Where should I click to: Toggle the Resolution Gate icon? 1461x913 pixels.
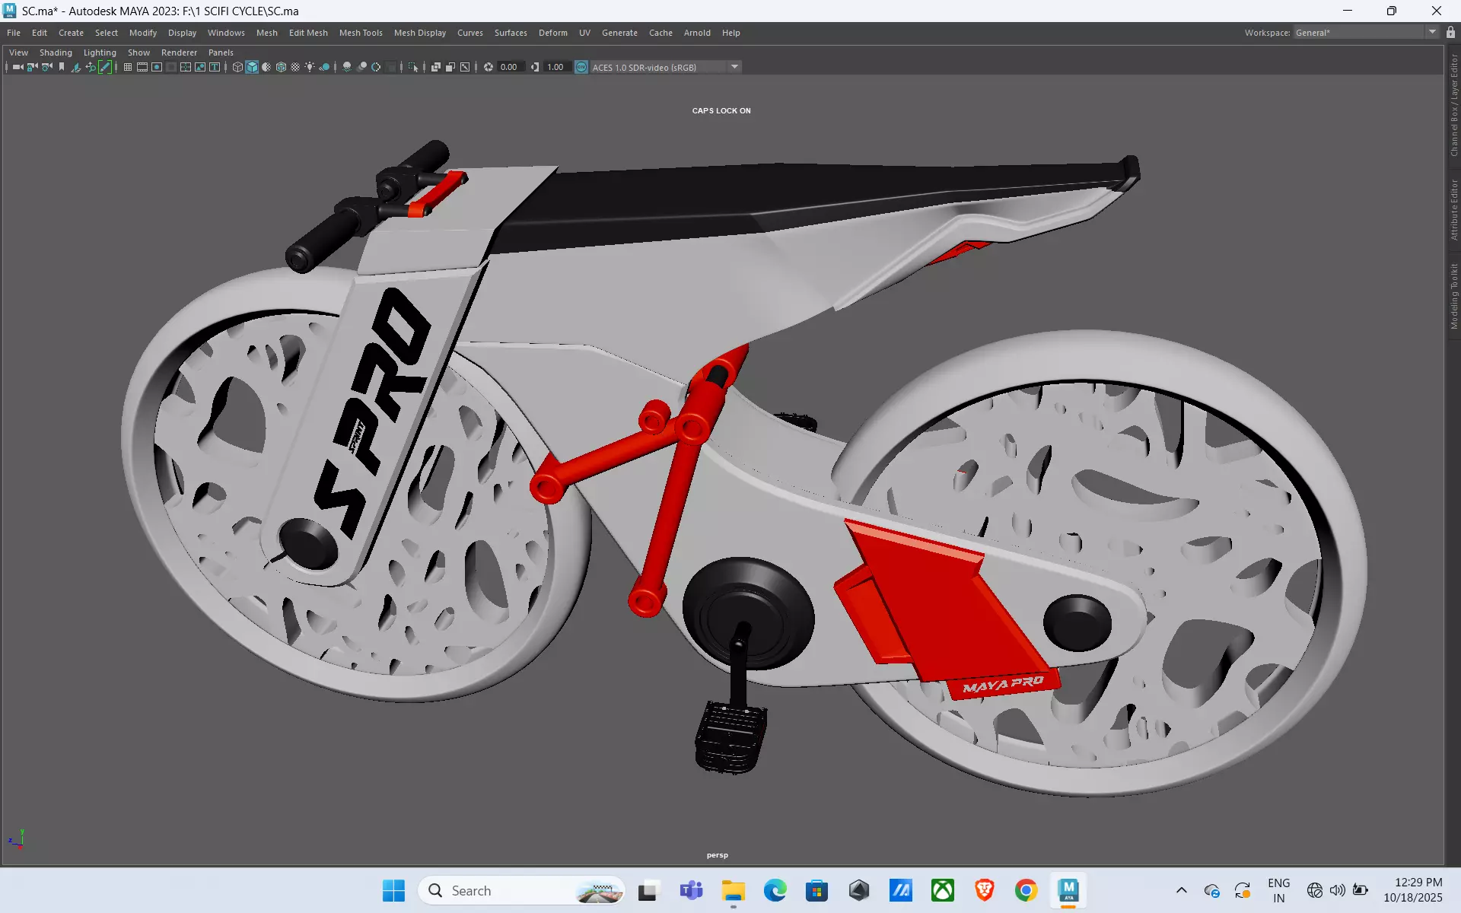click(x=157, y=67)
